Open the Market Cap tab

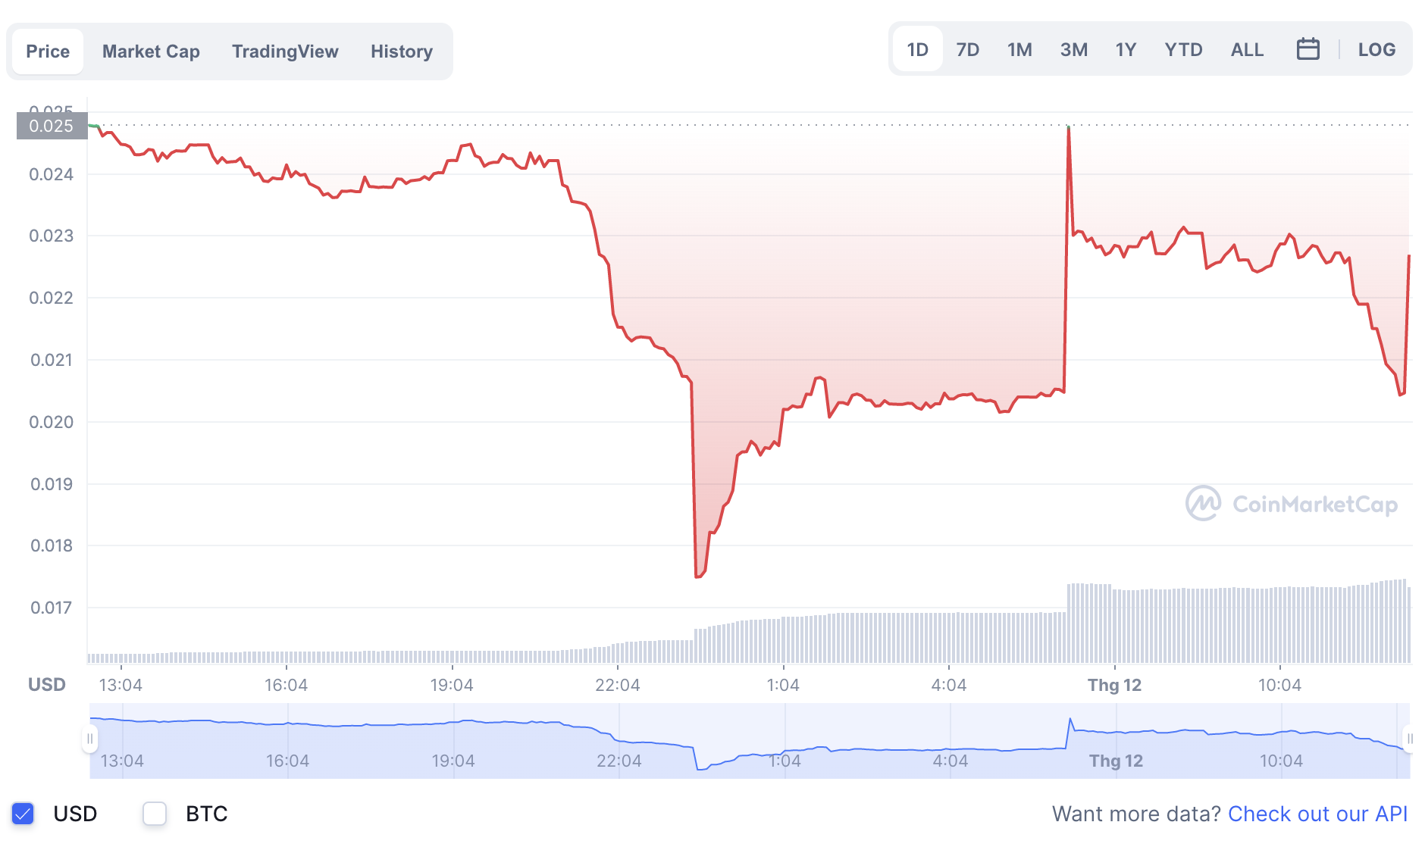pyautogui.click(x=151, y=52)
